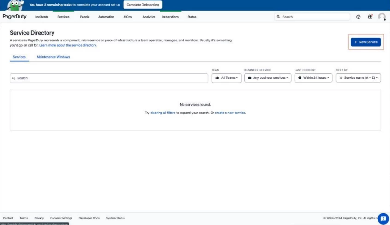
Task: Click magnifier icon in top search bar
Action: (x=278, y=17)
